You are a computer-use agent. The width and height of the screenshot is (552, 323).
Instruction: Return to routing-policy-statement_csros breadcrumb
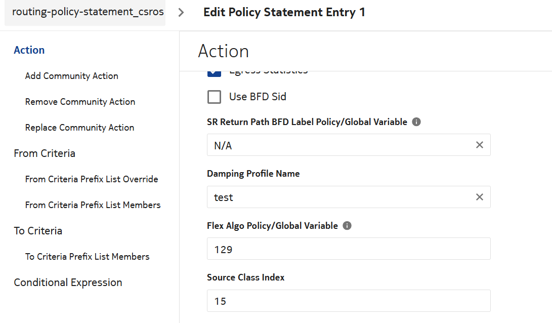pyautogui.click(x=88, y=12)
